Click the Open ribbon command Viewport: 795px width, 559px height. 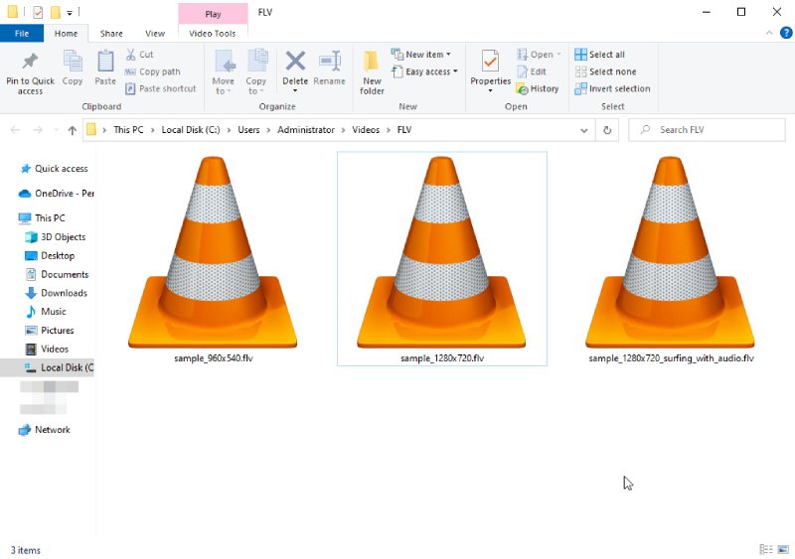[x=539, y=55]
